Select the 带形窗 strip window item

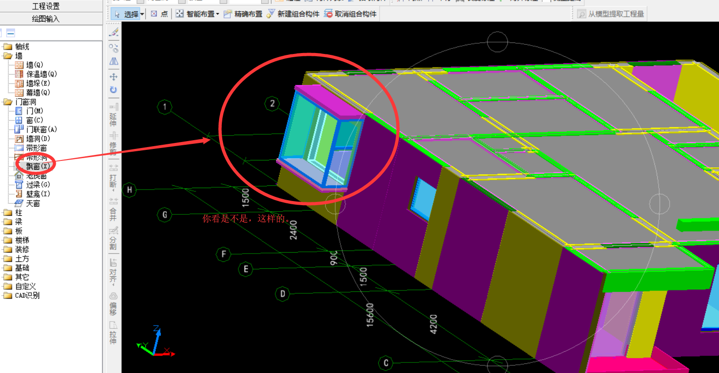click(x=31, y=148)
